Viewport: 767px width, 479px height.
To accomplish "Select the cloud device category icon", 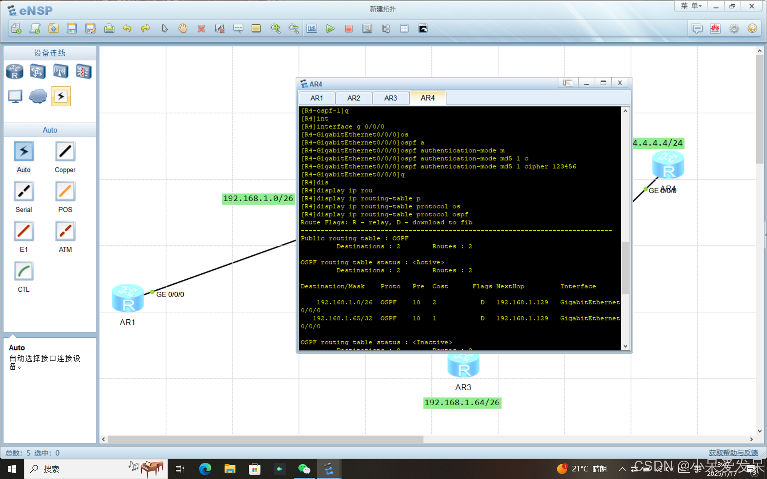I will point(38,96).
